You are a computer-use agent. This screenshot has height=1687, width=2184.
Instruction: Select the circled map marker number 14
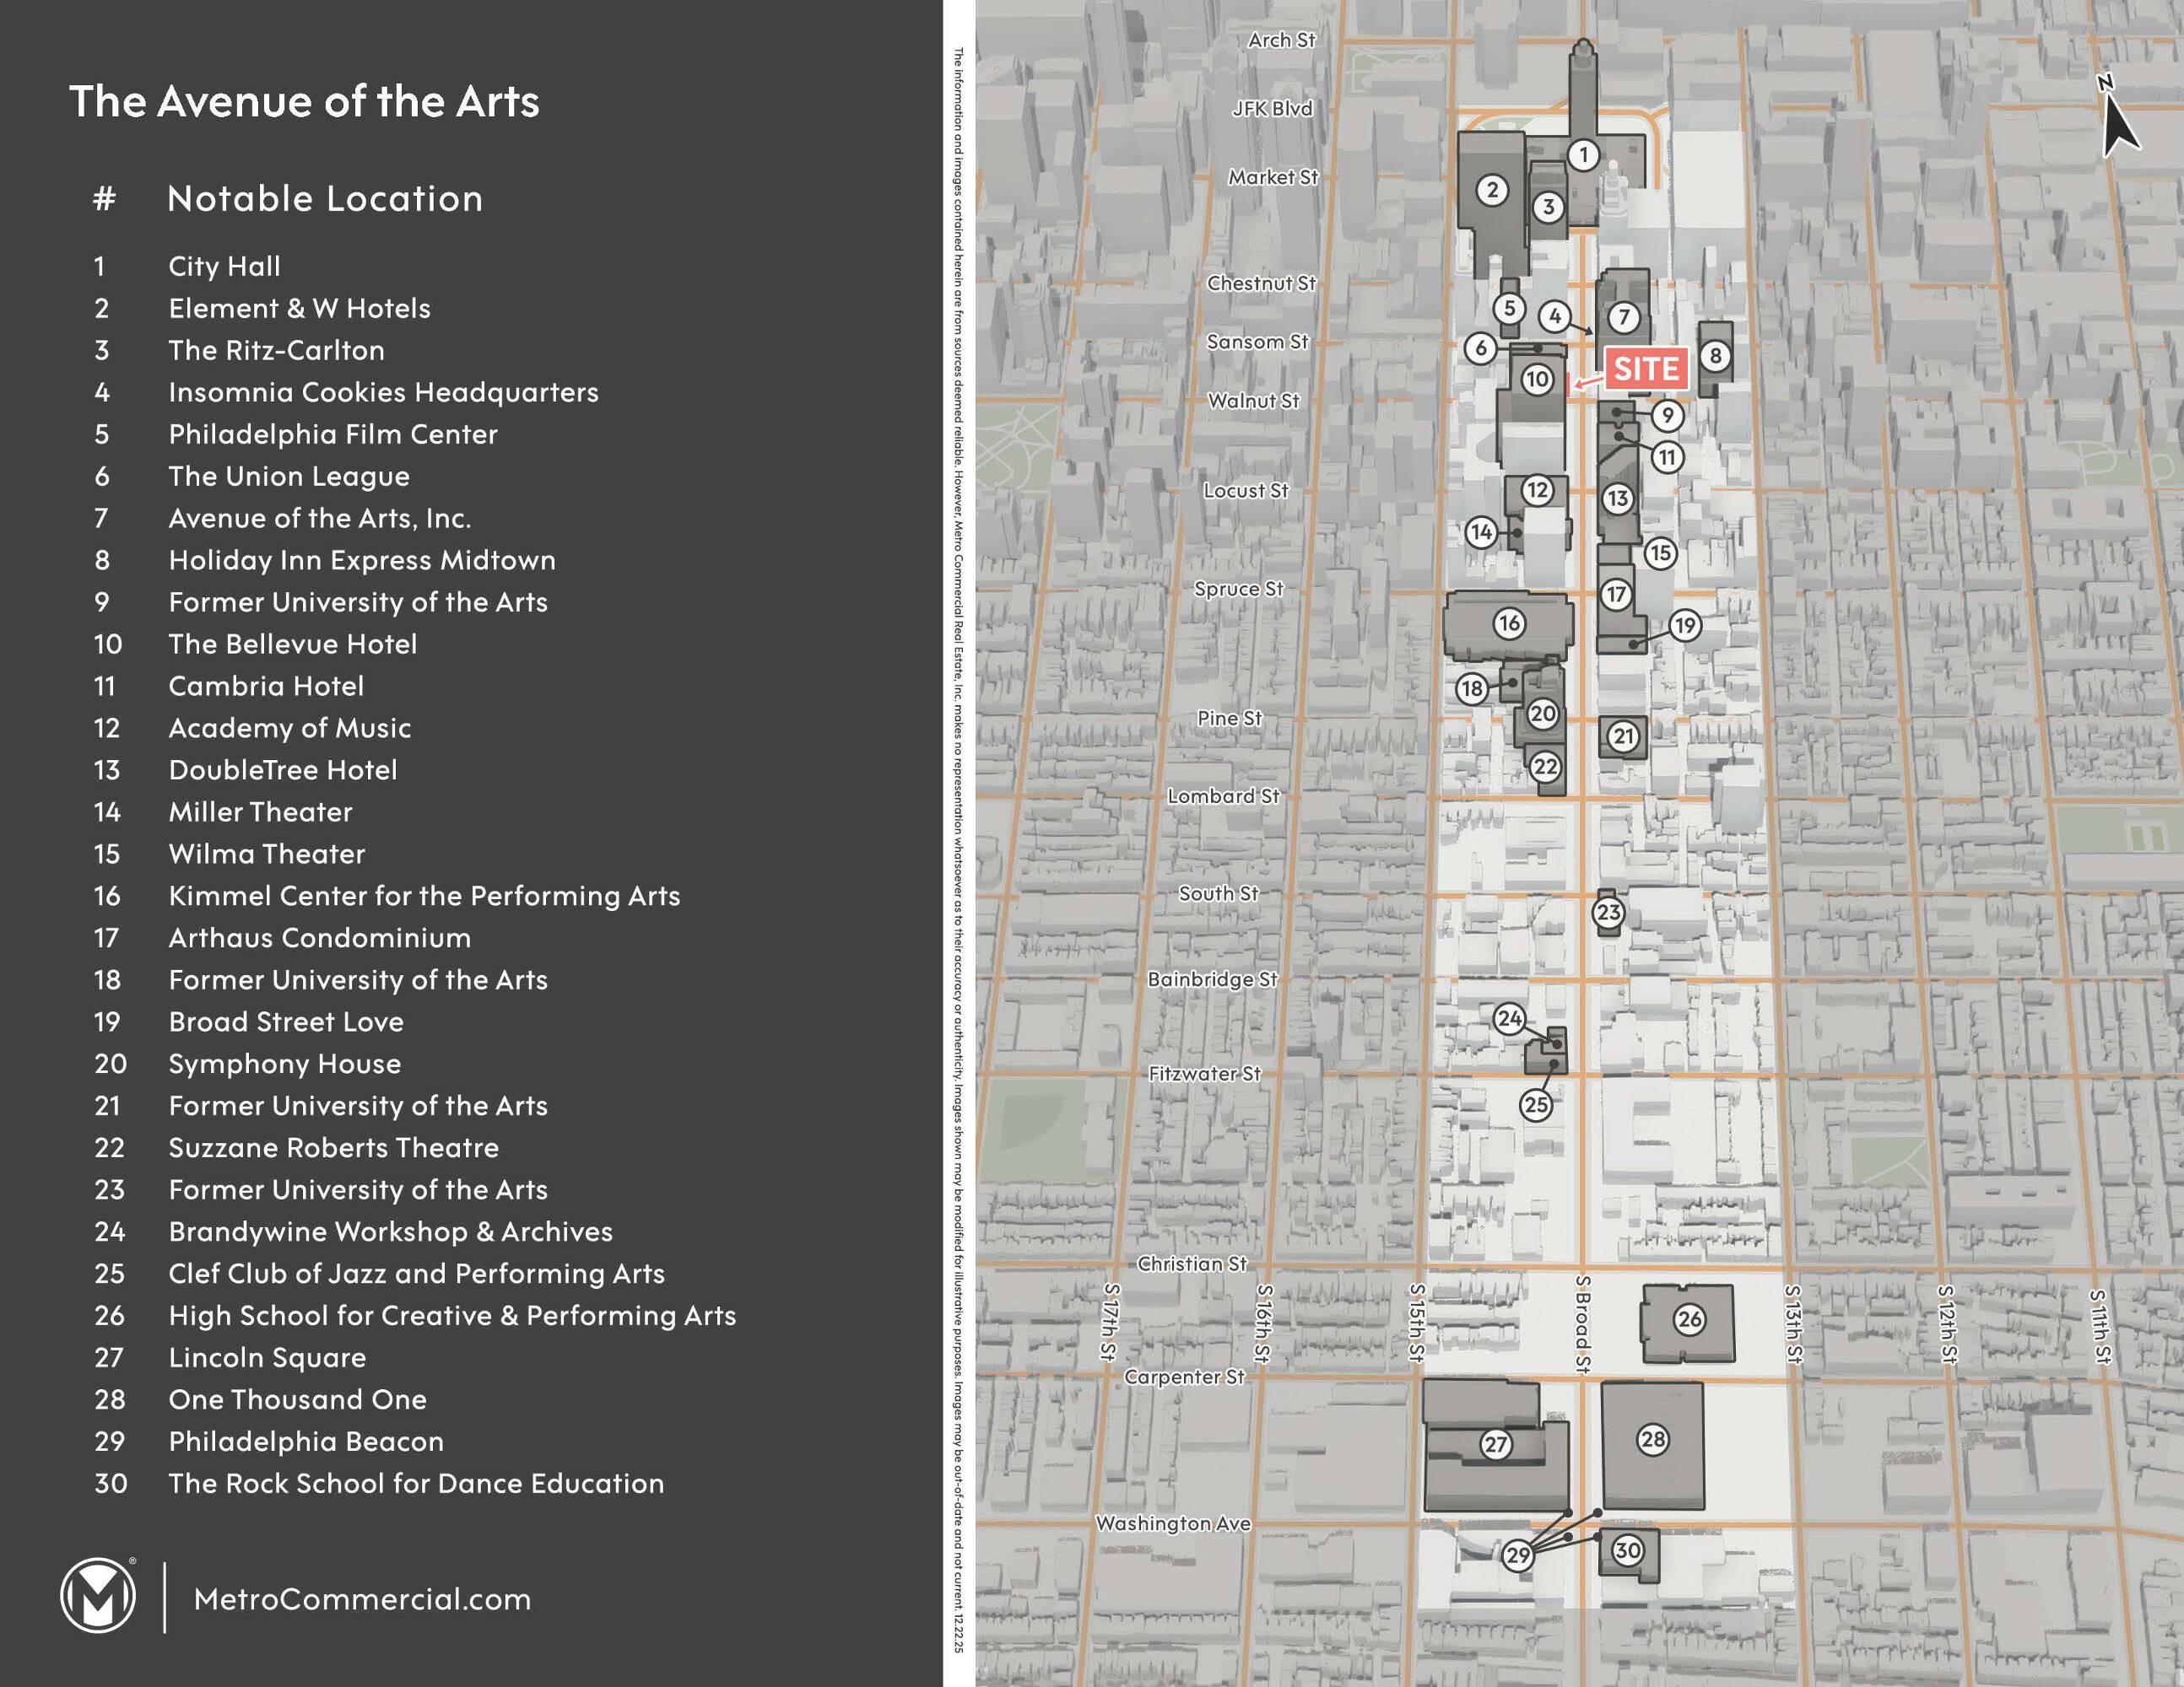click(1482, 531)
